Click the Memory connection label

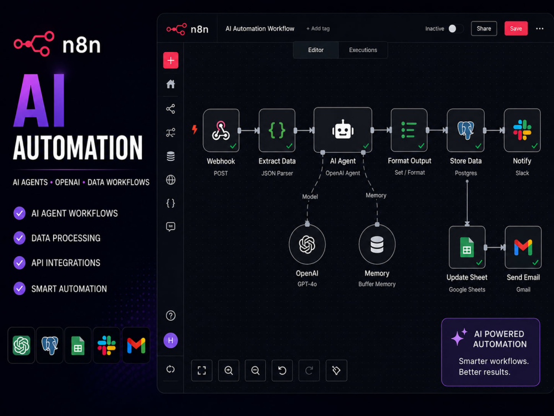[x=376, y=195]
